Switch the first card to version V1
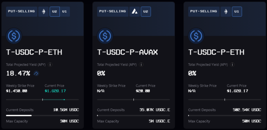 pos(65,12)
